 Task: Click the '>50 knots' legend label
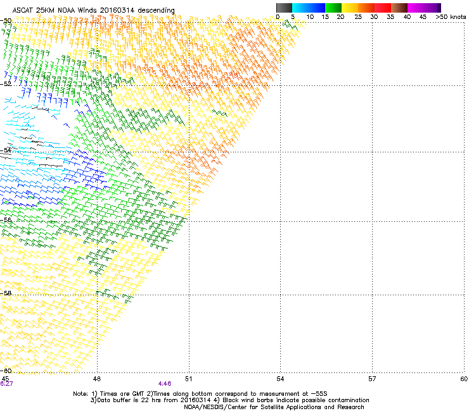(x=451, y=17)
